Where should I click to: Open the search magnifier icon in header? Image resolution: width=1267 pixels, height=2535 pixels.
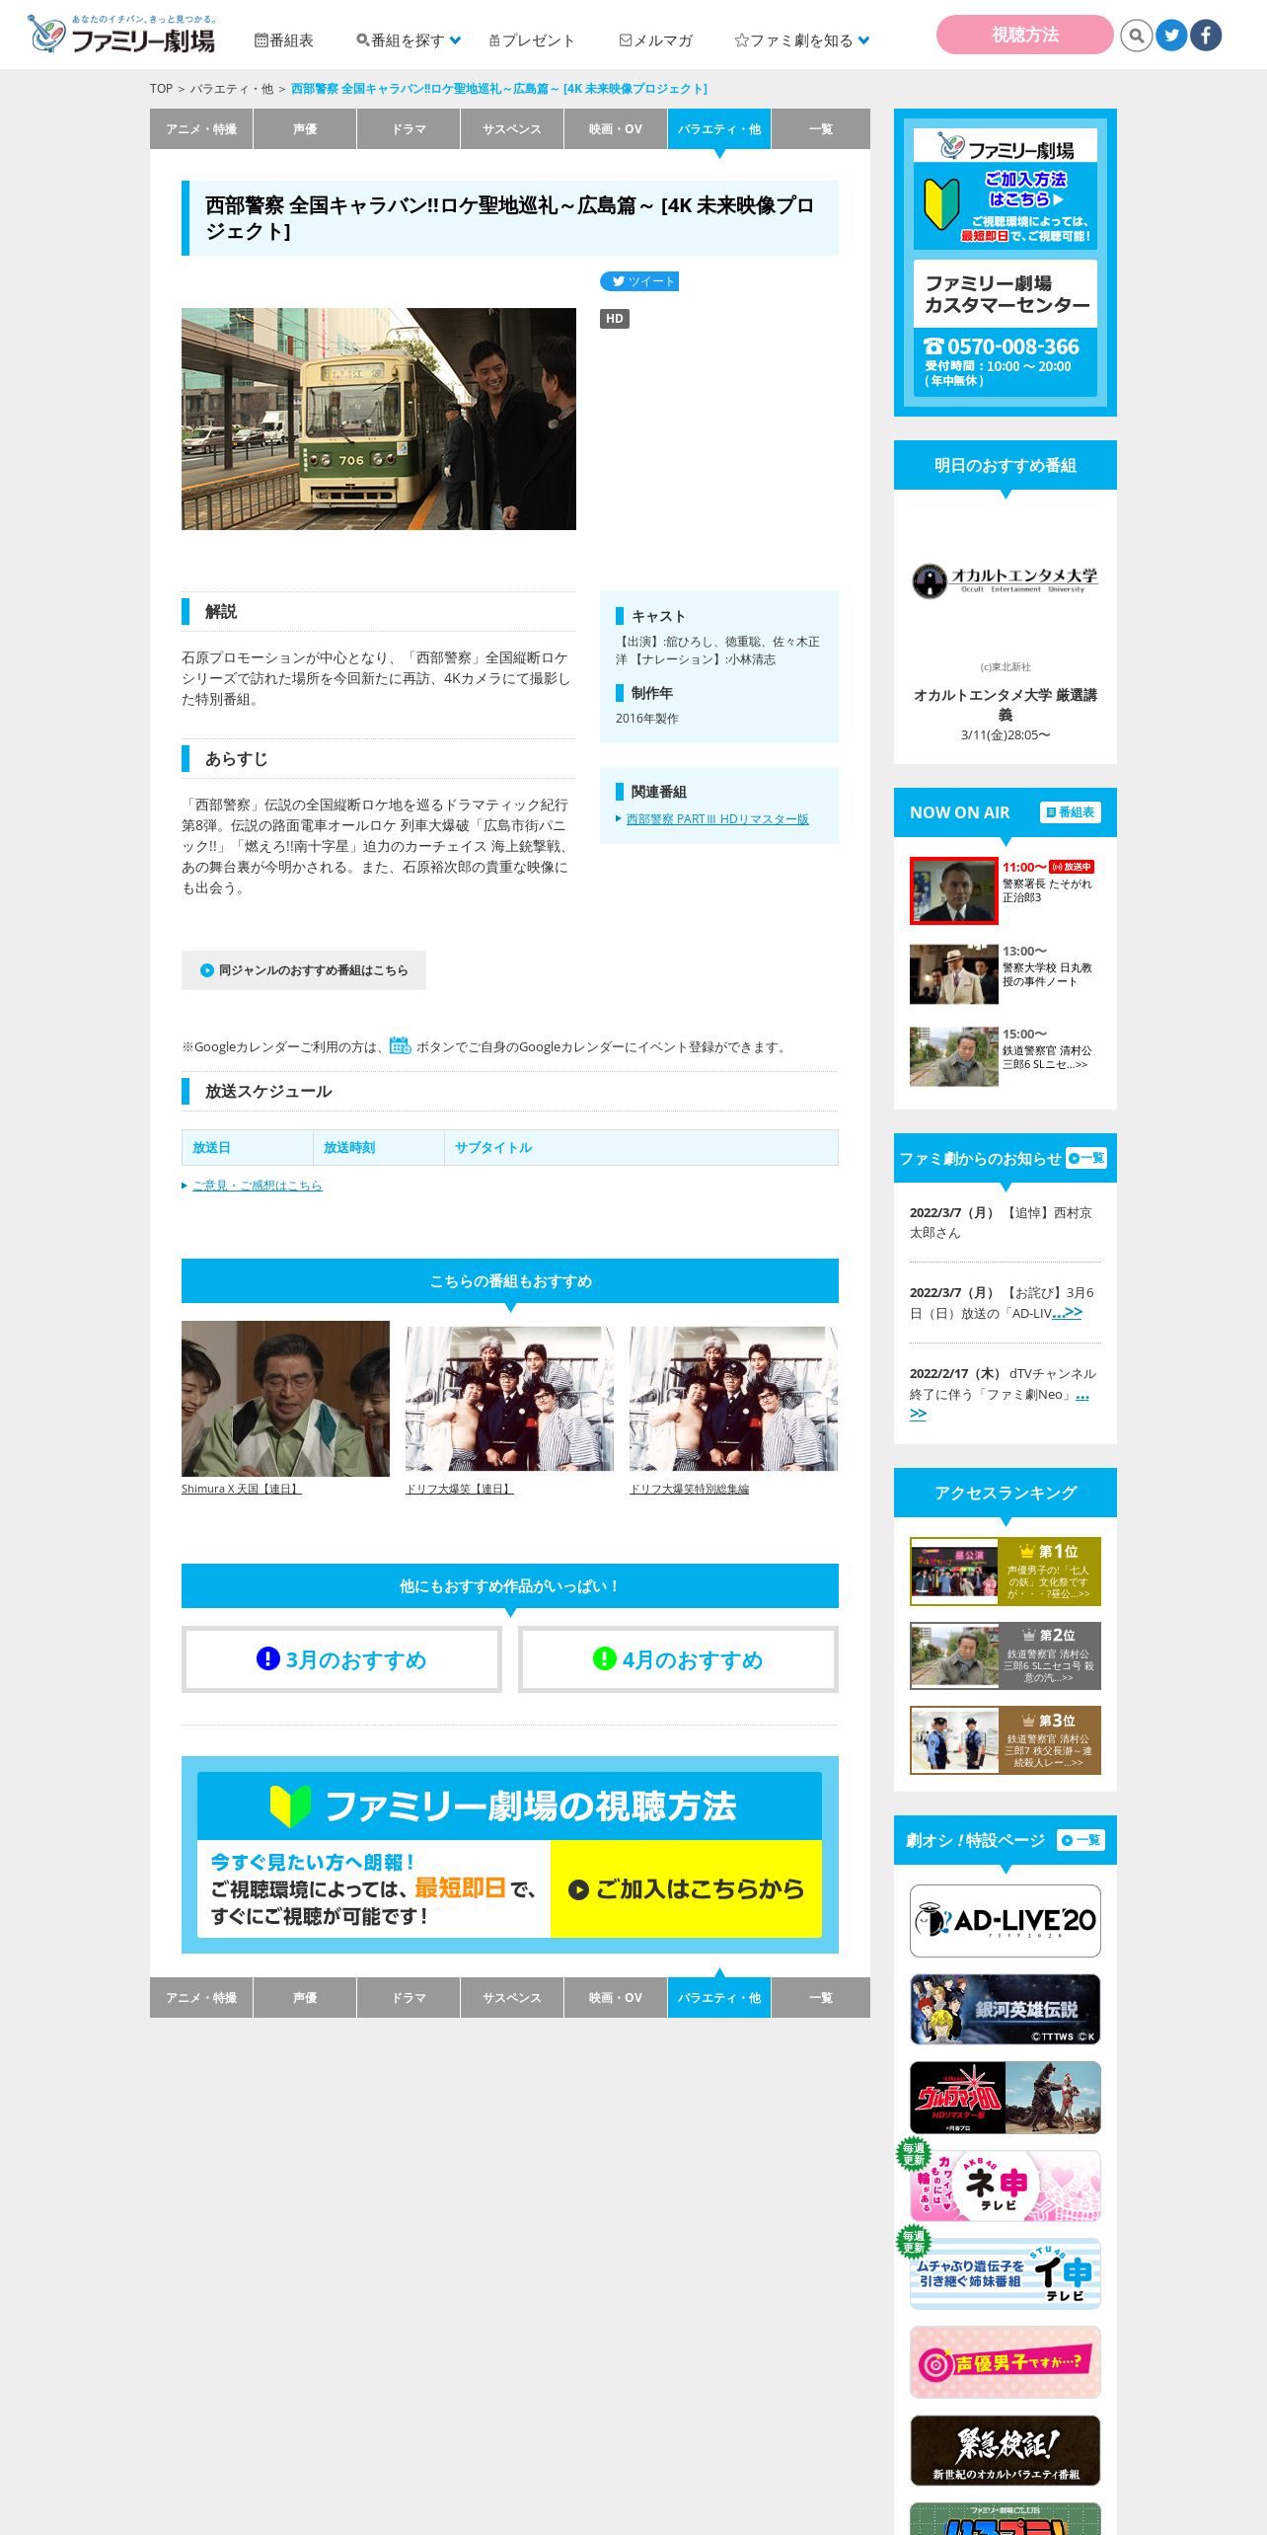tap(1137, 36)
